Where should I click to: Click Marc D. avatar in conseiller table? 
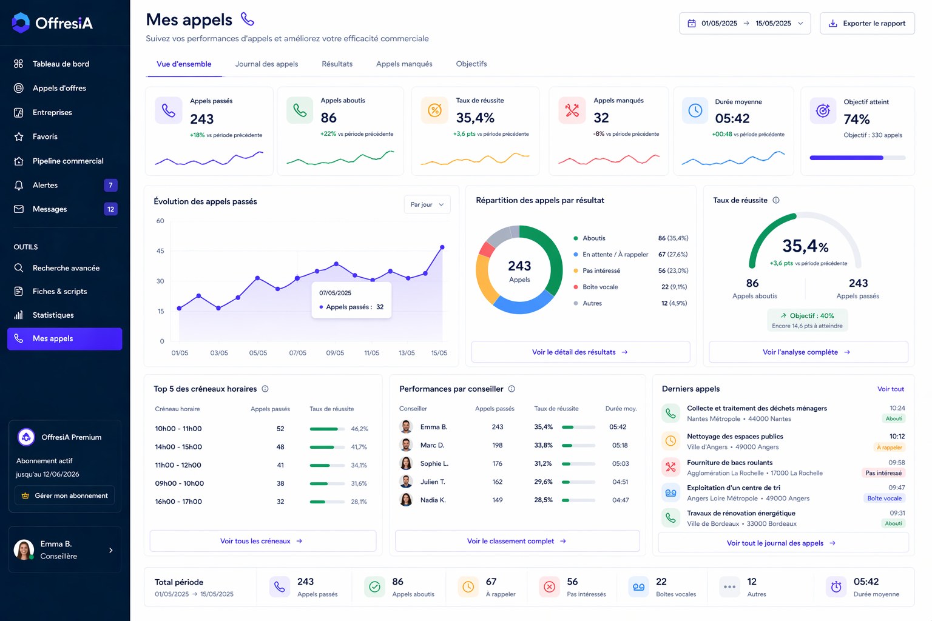tap(407, 445)
